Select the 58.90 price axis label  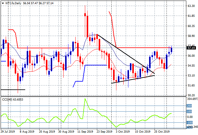tap(191, 36)
